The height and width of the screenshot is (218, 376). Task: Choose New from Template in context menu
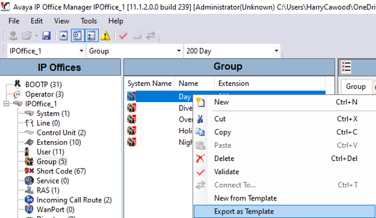(x=284, y=198)
